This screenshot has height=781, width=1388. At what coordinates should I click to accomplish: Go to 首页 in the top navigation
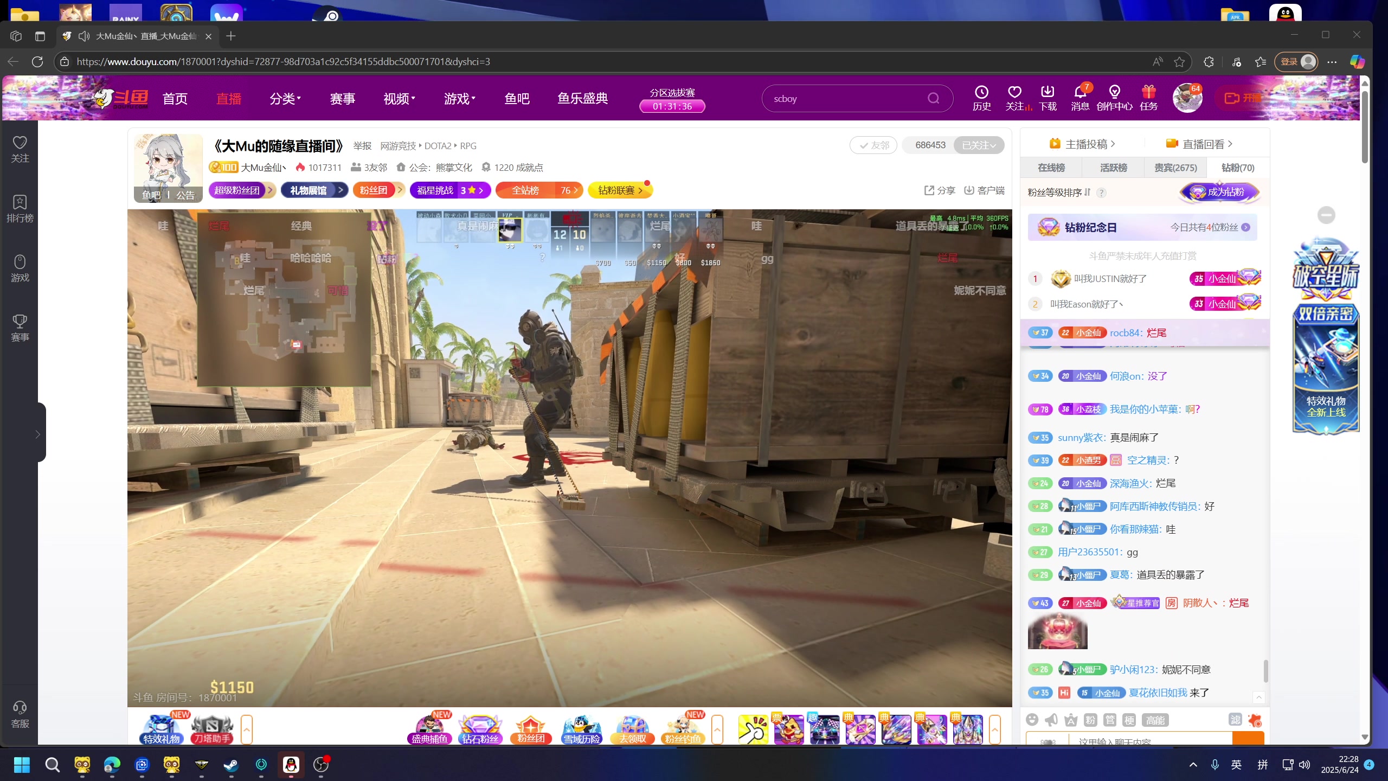tap(175, 99)
